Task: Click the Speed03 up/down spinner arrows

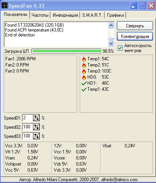Action: coord(36,136)
